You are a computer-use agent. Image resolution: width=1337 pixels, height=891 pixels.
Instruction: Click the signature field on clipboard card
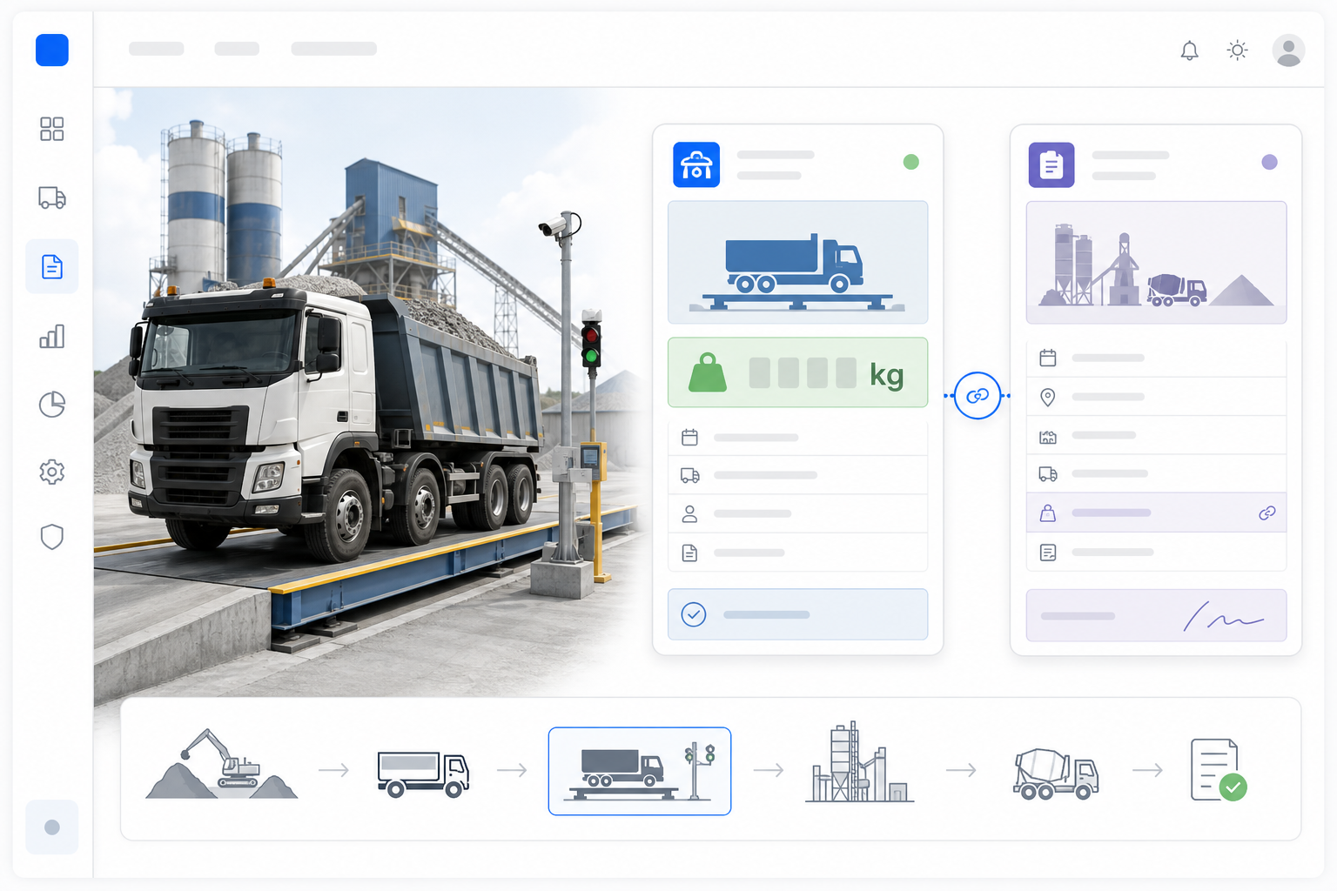[1156, 615]
